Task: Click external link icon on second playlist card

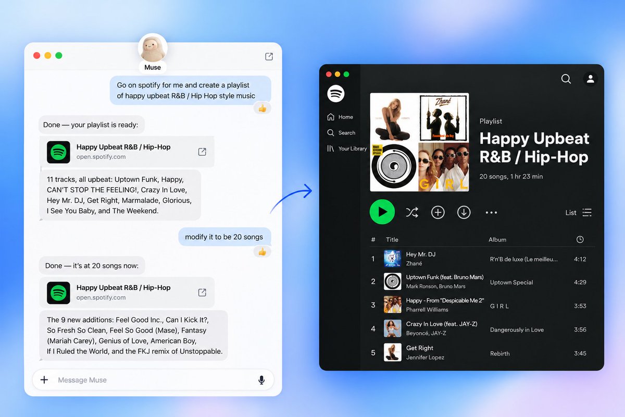Action: coord(202,292)
